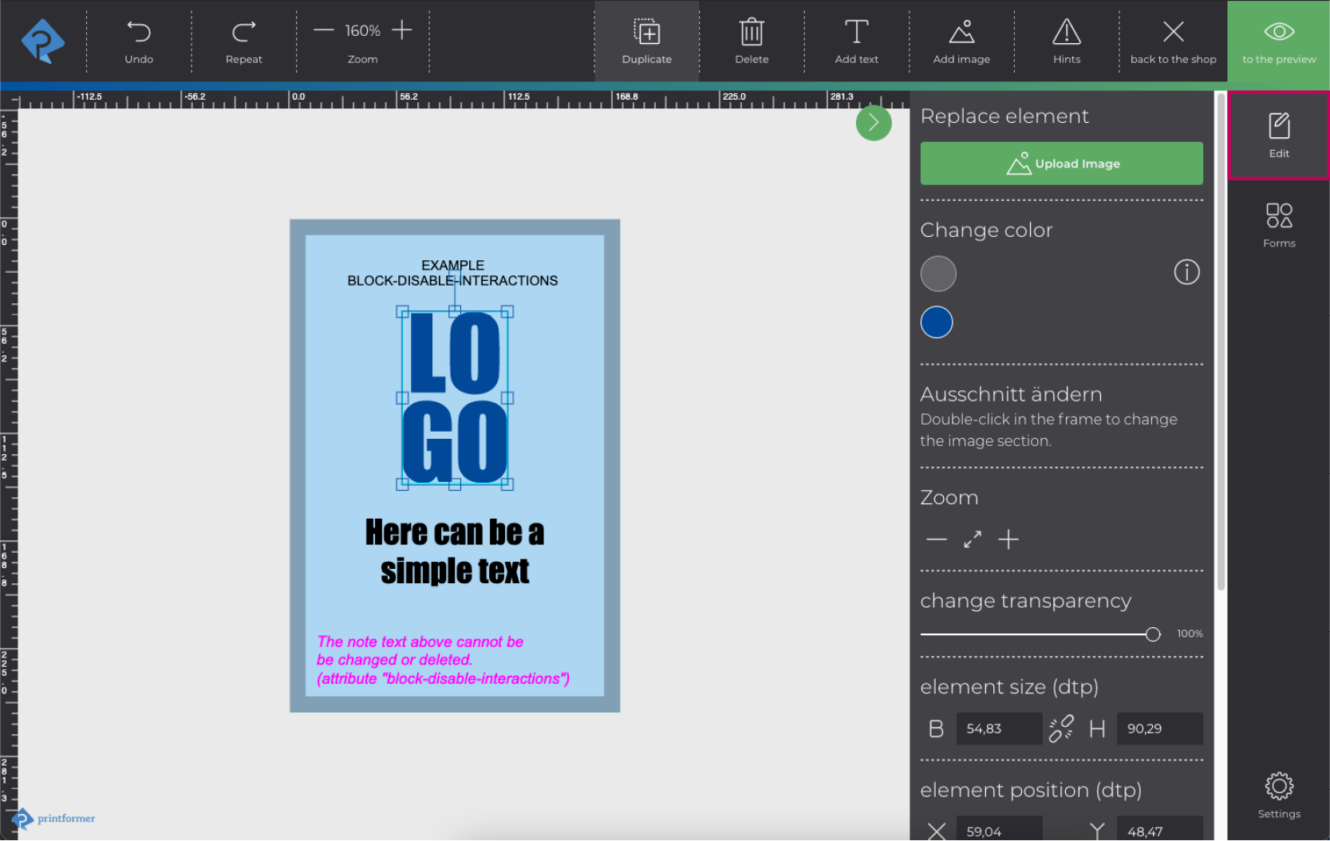Increase toolbar zoom with plus
Image resolution: width=1330 pixels, height=841 pixels.
(x=402, y=31)
